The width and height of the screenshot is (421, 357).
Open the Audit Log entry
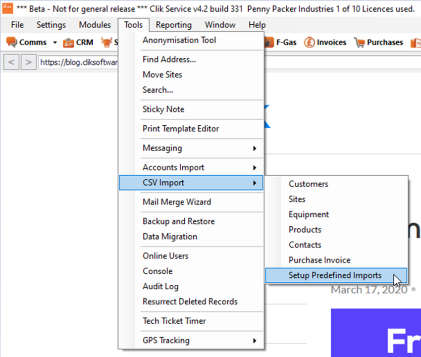160,286
